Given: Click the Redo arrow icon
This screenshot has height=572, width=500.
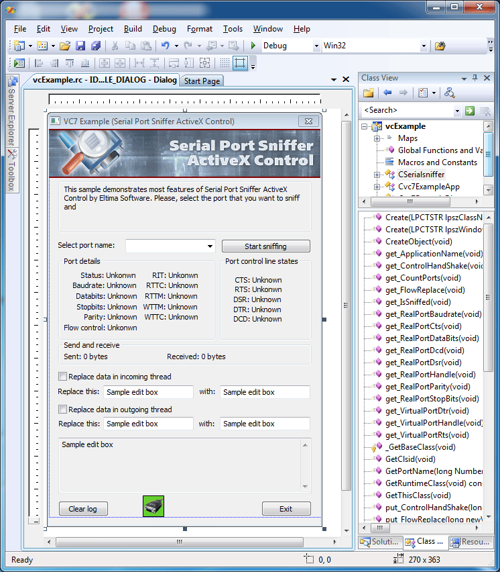Looking at the screenshot, I should pos(188,46).
